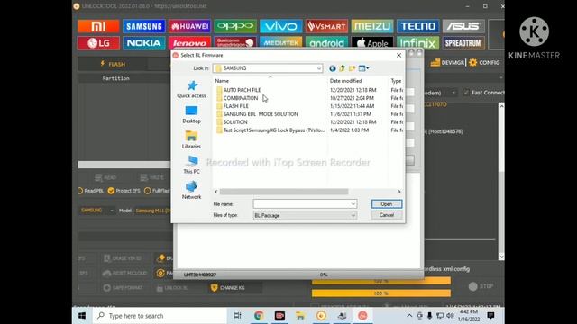Select Test Script Samsung KG Lock Bypass folder
577x324 pixels.
(x=270, y=130)
